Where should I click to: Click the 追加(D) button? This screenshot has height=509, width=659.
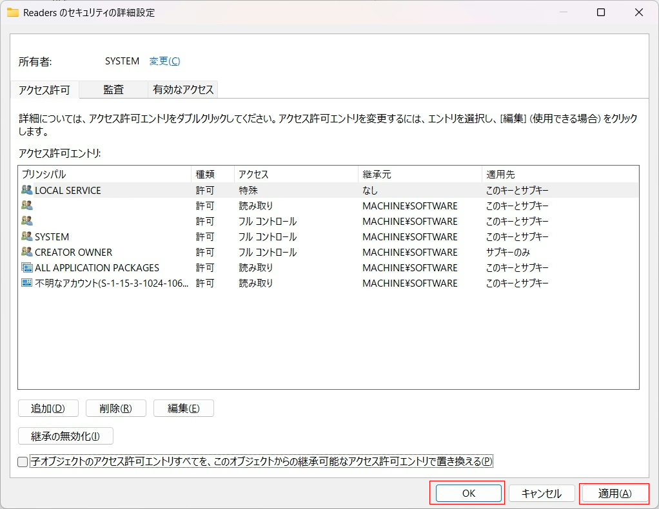(x=48, y=408)
